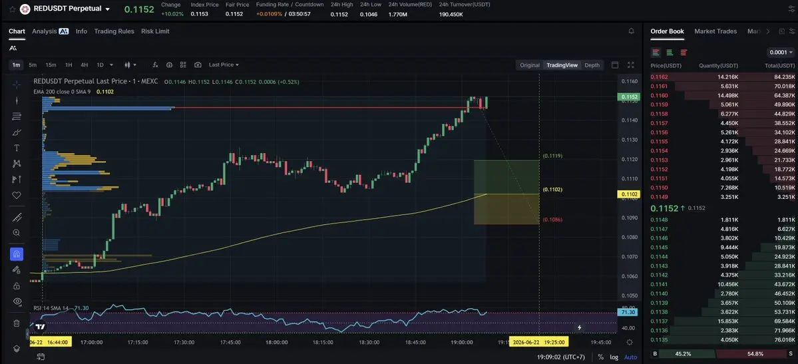Toggle percentage scale % button
This screenshot has width=798, height=364.
601,357
